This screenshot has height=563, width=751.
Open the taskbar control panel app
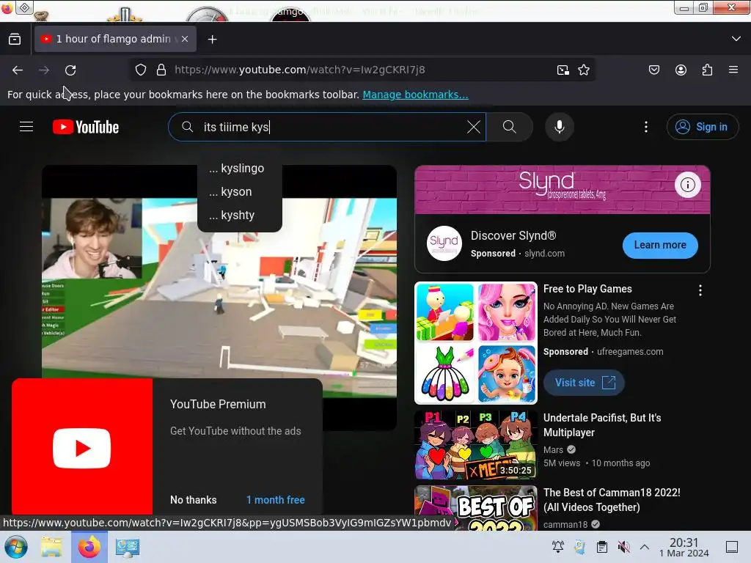click(x=127, y=547)
